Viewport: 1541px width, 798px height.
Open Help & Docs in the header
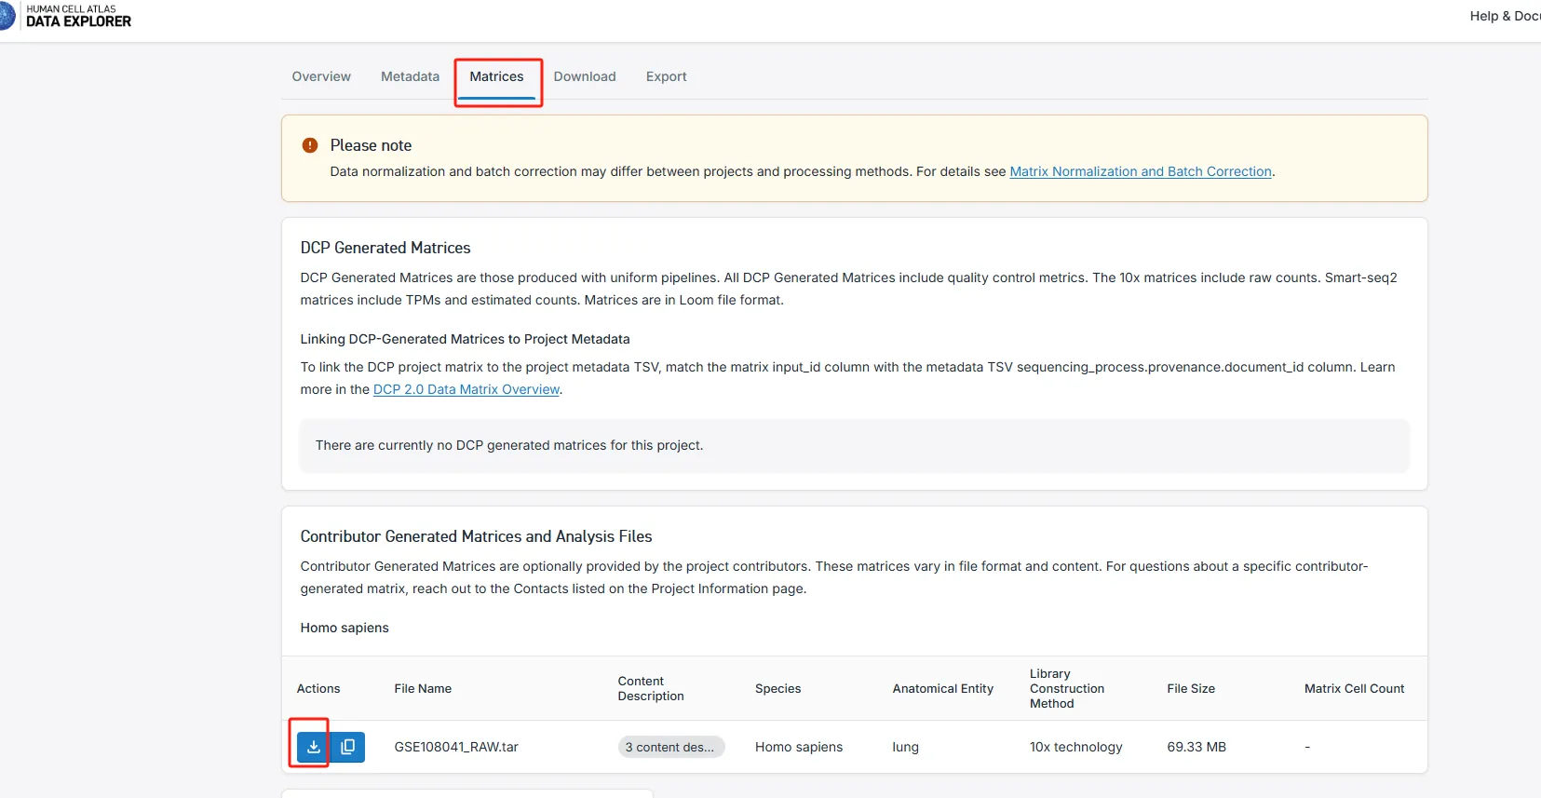click(1504, 16)
